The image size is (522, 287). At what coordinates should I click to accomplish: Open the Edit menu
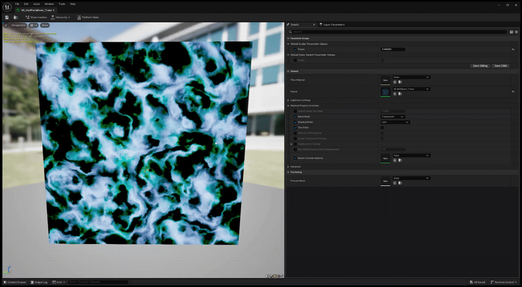[x=26, y=4]
